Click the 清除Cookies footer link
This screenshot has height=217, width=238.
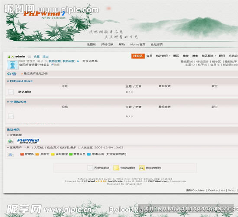[195, 190]
